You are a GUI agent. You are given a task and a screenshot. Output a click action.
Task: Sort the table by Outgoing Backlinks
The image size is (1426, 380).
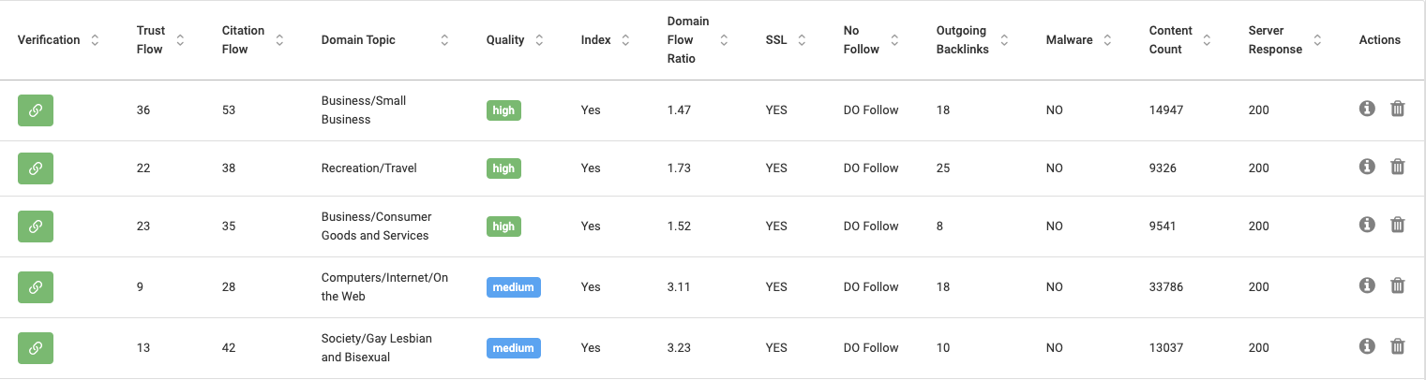pos(1004,40)
